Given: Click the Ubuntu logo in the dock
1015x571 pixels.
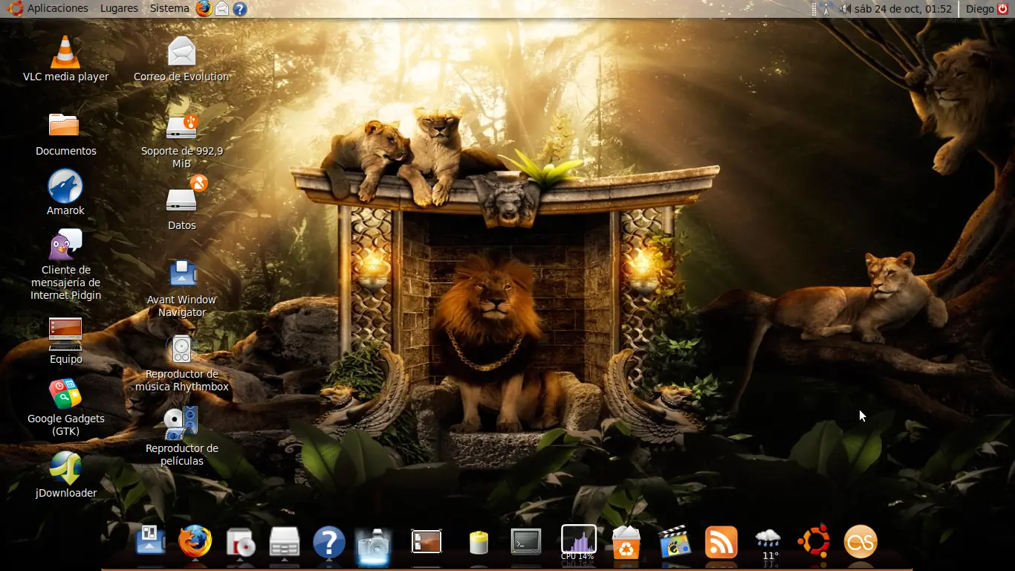Looking at the screenshot, I should 814,541.
